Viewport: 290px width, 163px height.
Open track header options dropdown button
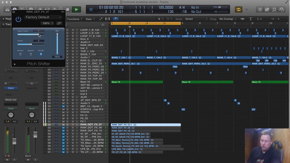pos(103,25)
